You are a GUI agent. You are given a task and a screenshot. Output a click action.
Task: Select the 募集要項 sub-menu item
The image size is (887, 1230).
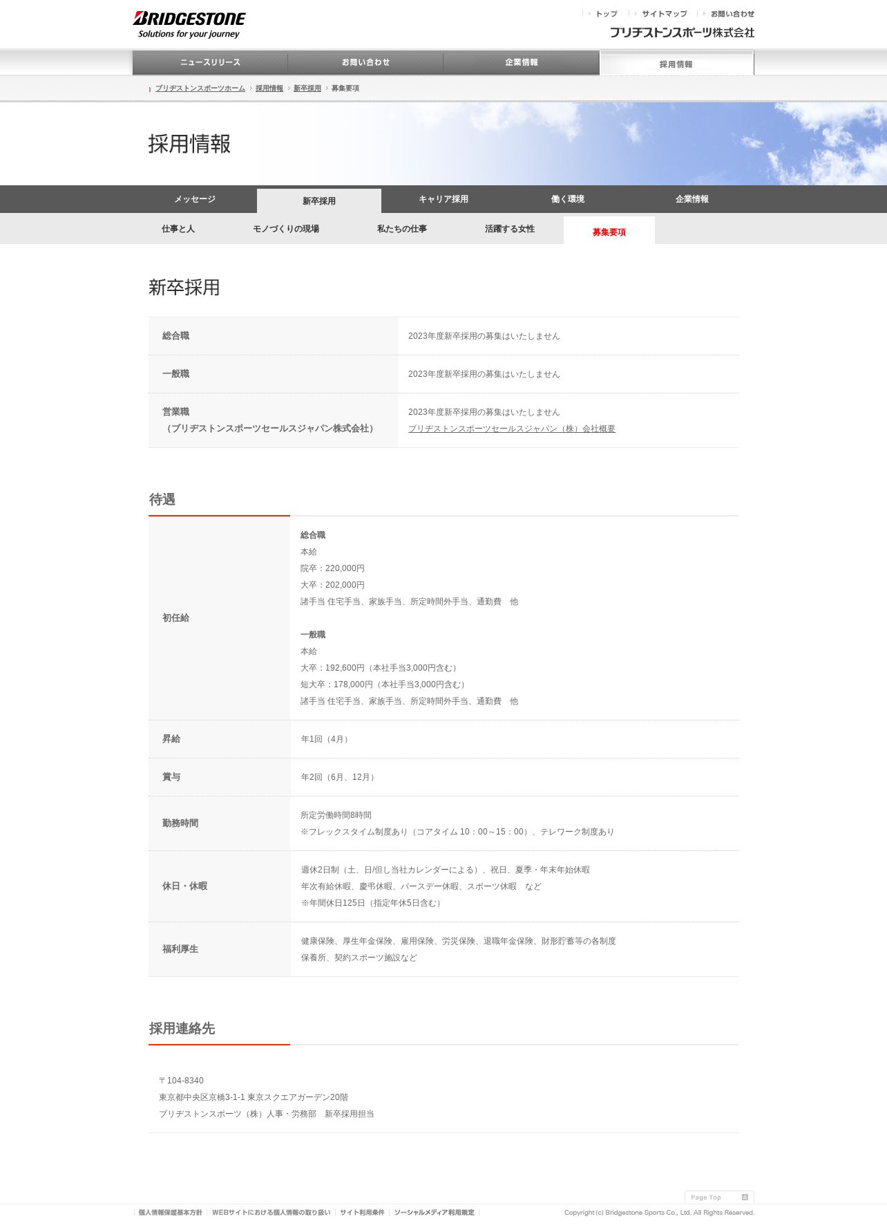pos(609,232)
